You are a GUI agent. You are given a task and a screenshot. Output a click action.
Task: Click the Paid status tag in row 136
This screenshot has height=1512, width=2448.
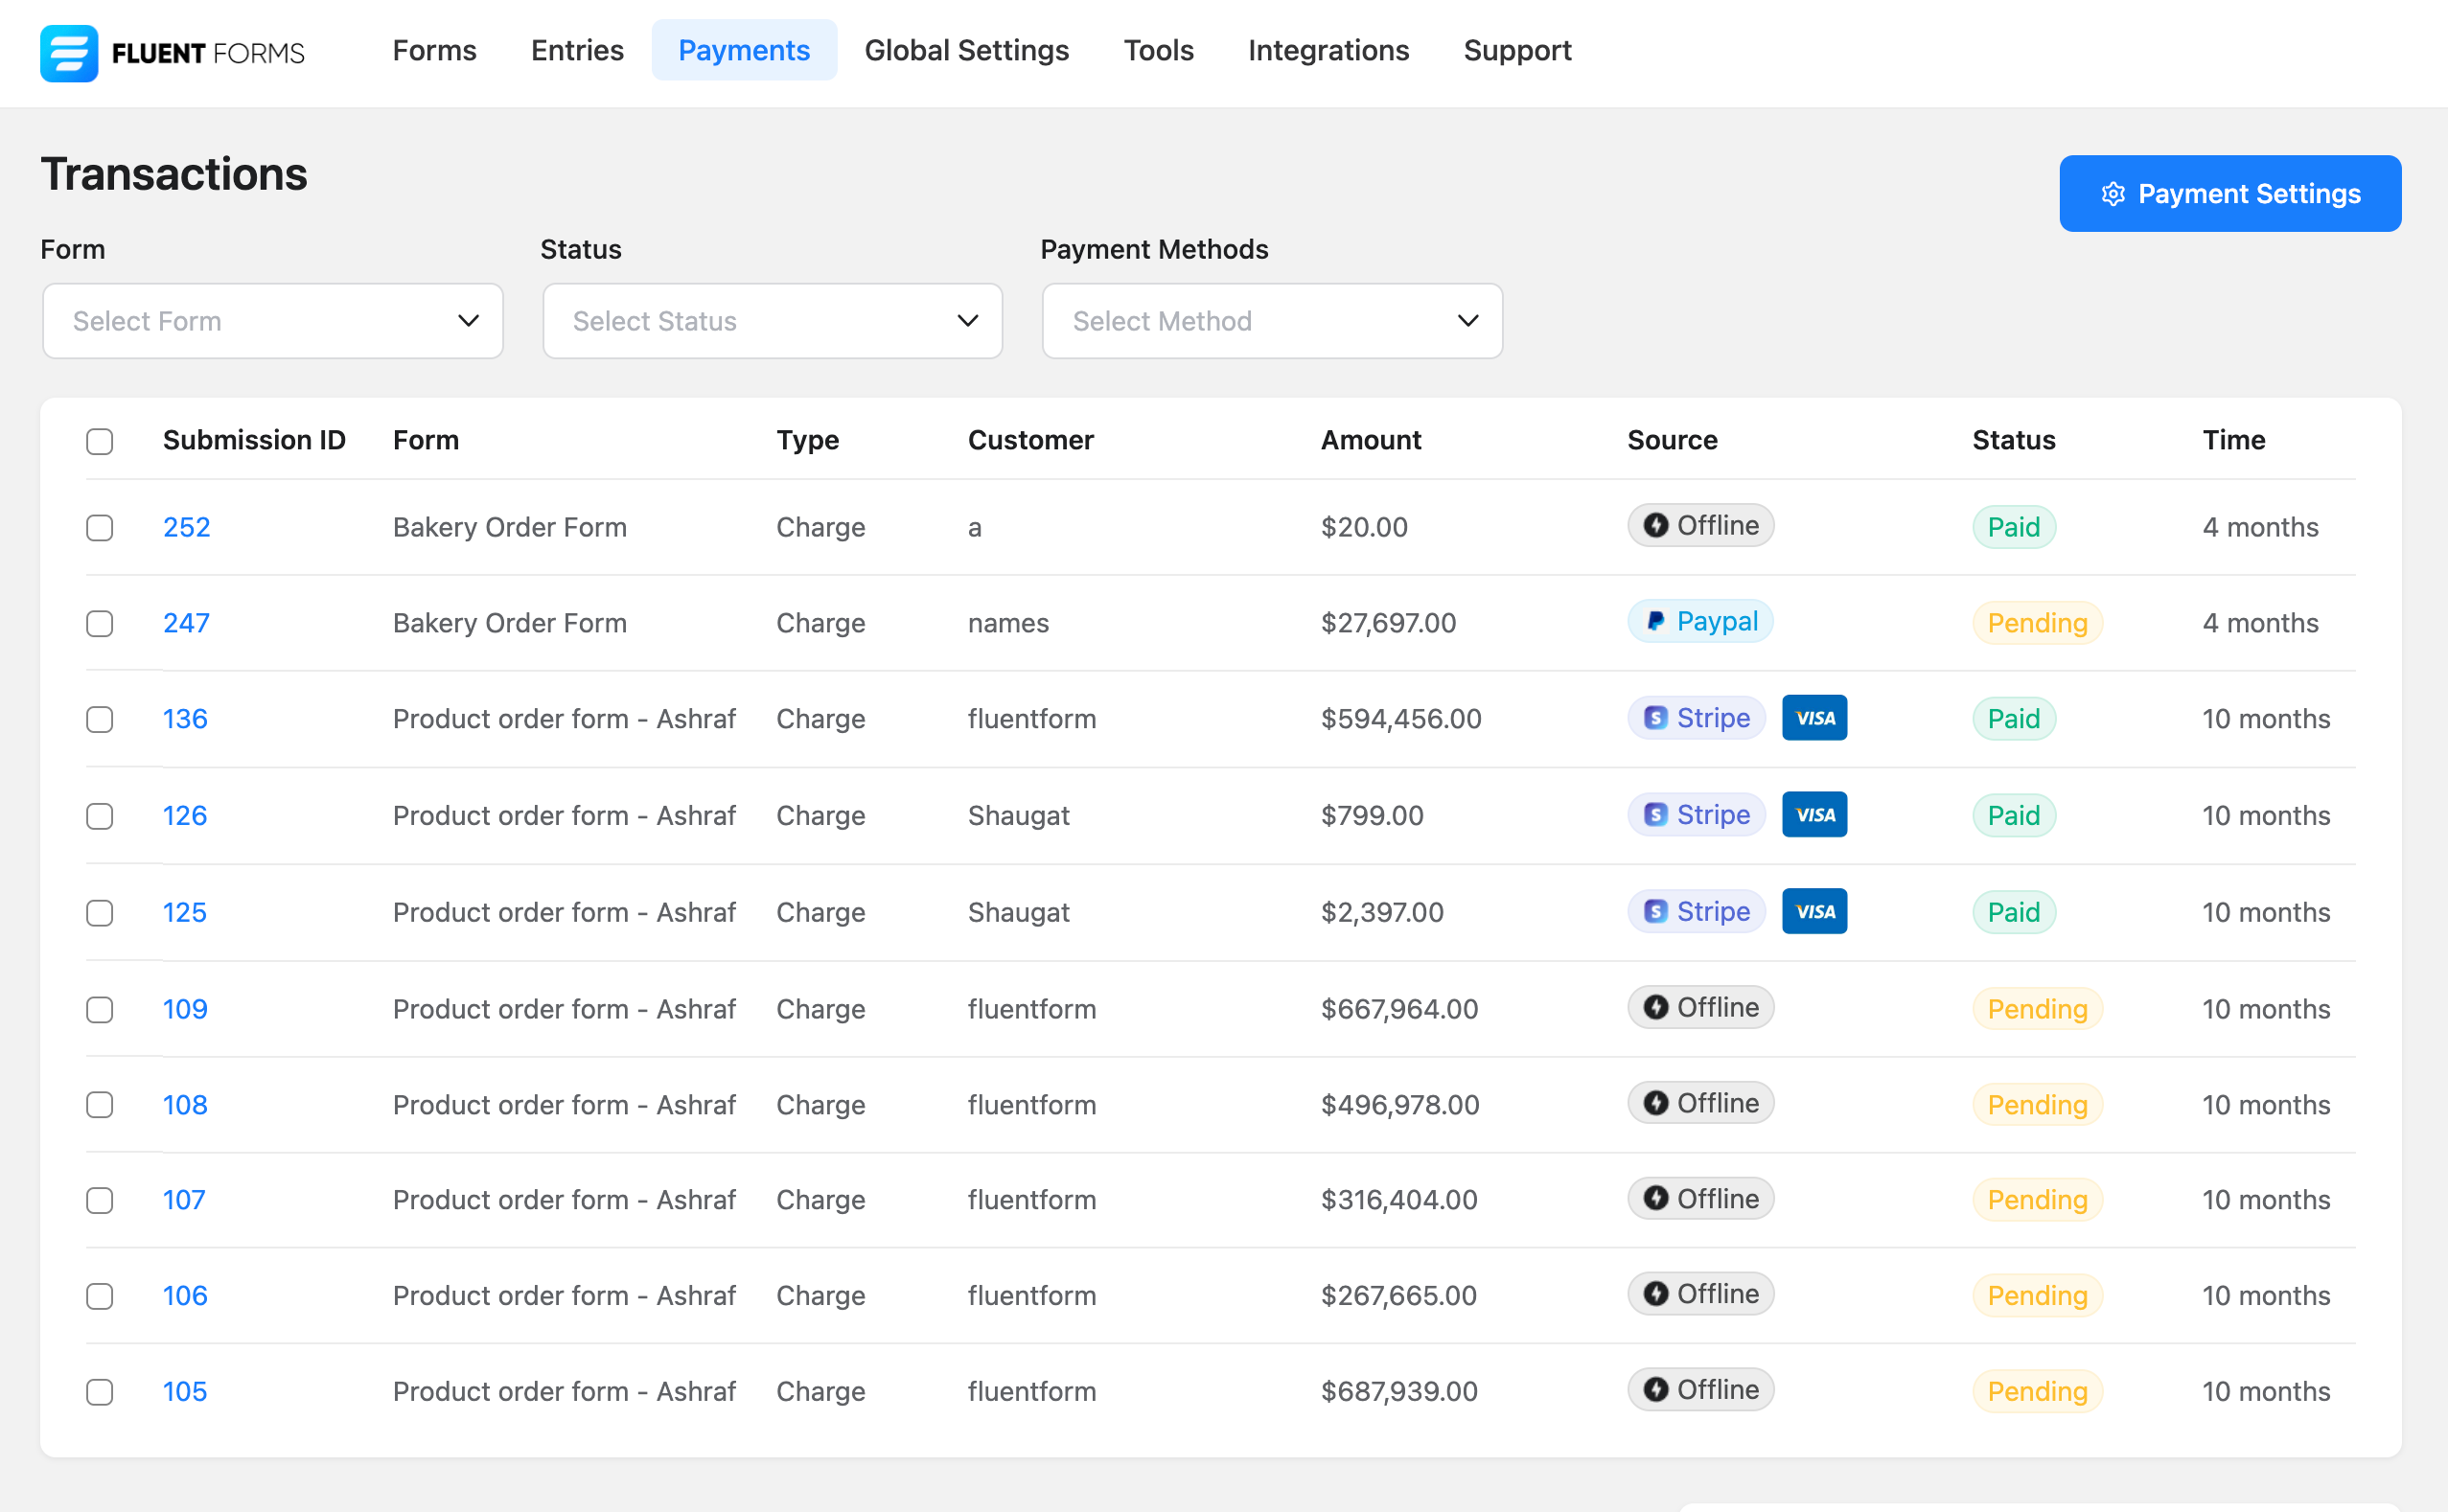click(2013, 719)
